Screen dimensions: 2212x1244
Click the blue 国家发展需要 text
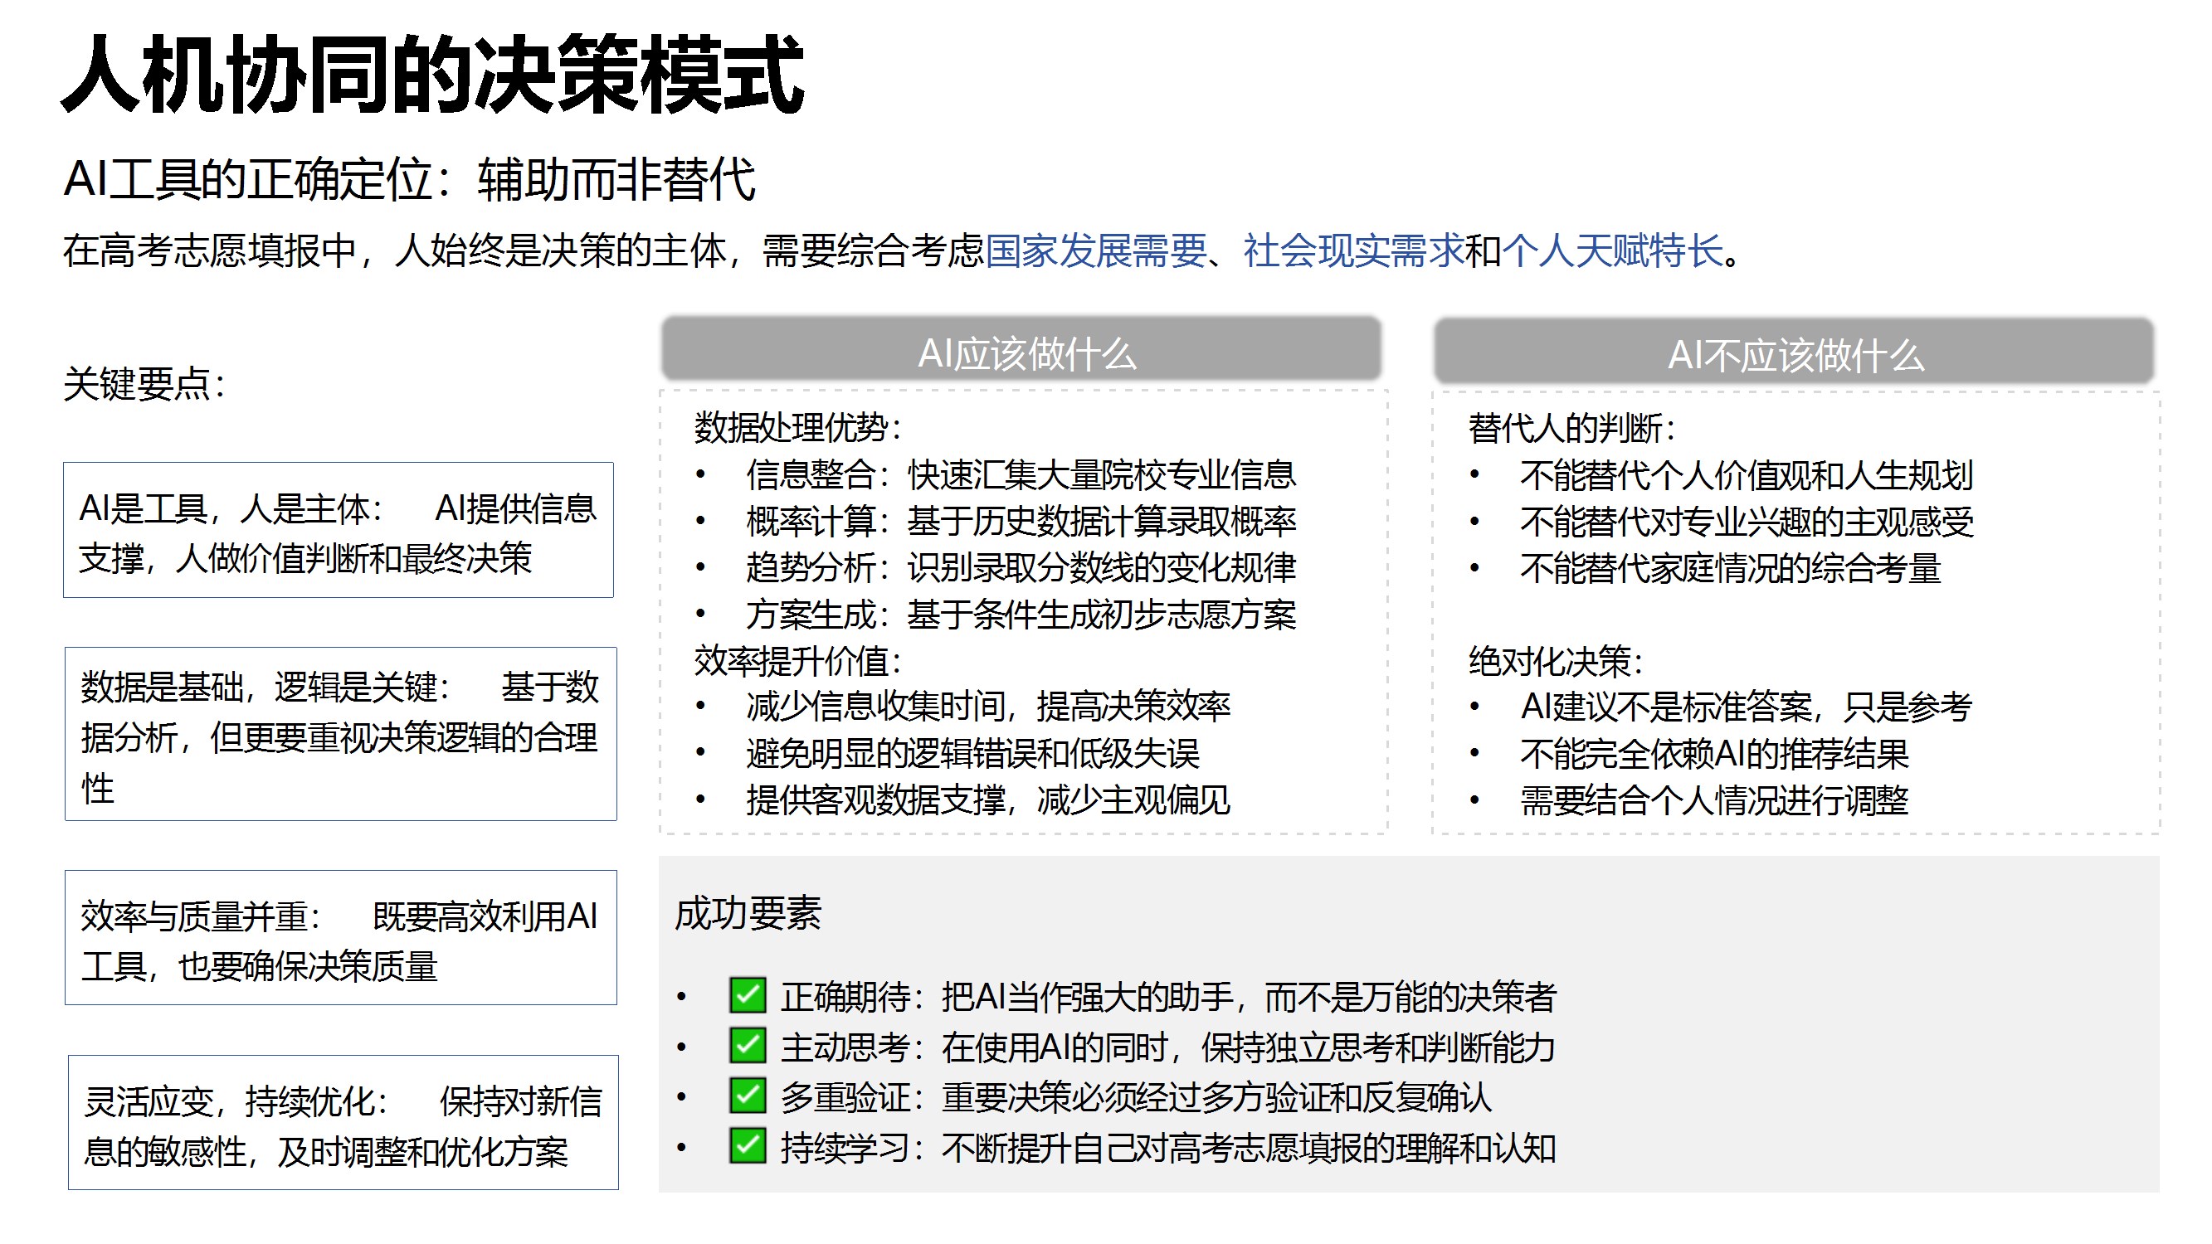point(1096,250)
